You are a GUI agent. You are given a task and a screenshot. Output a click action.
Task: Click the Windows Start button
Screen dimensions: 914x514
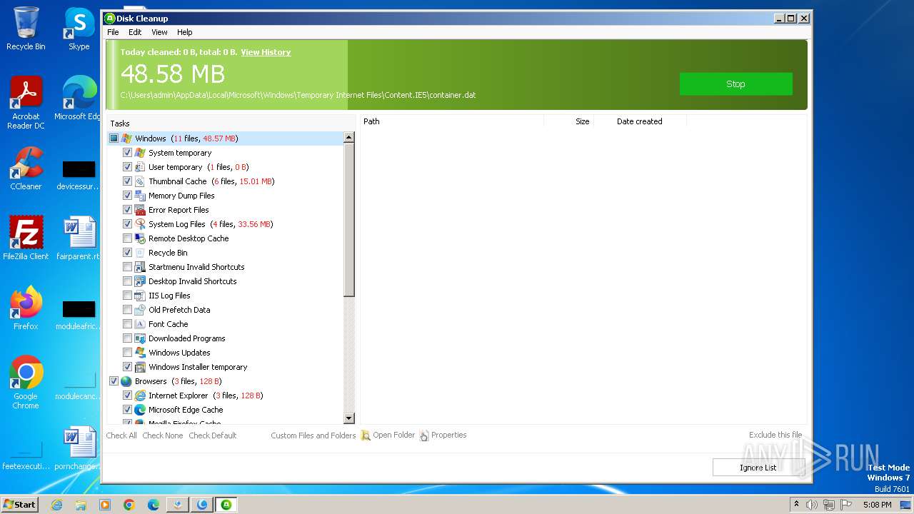(19, 505)
